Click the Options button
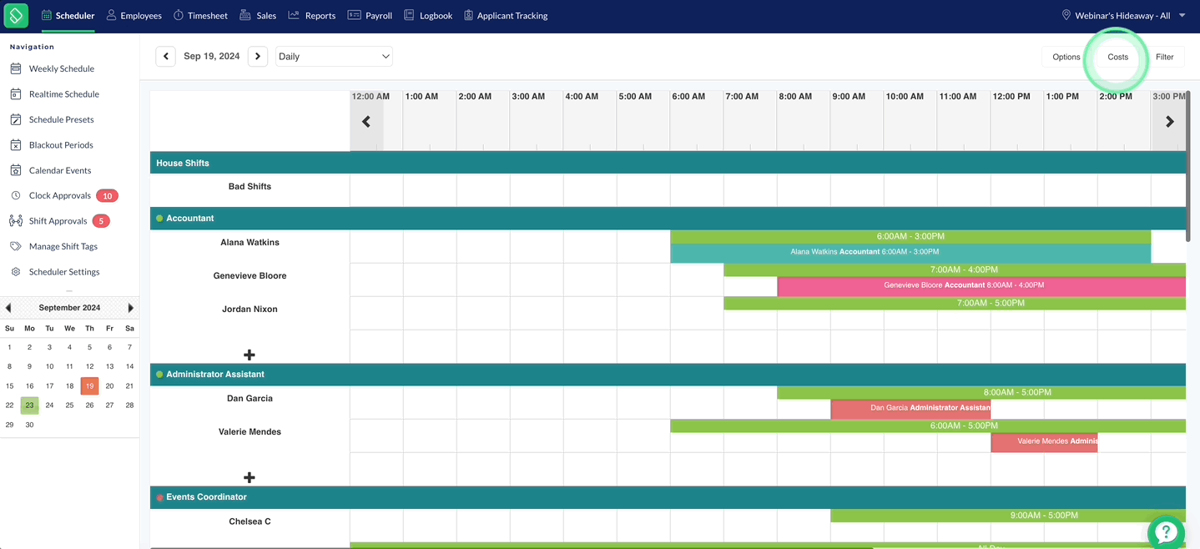 pos(1066,57)
